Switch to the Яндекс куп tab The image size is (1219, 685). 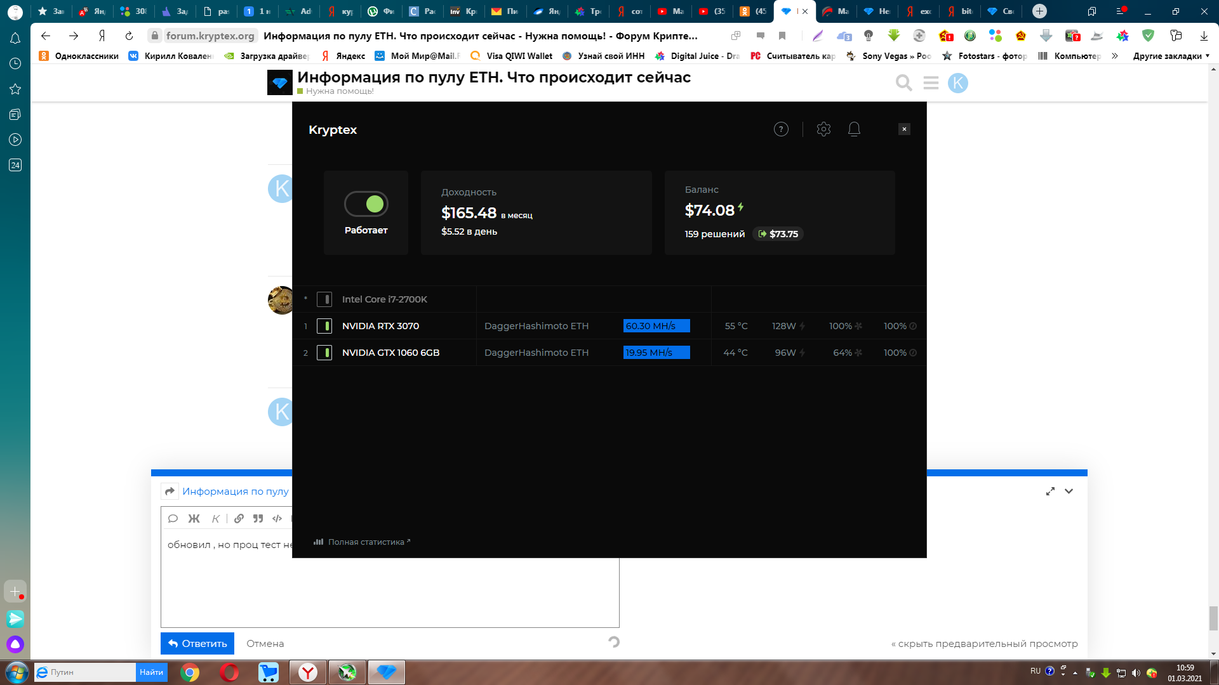341,11
